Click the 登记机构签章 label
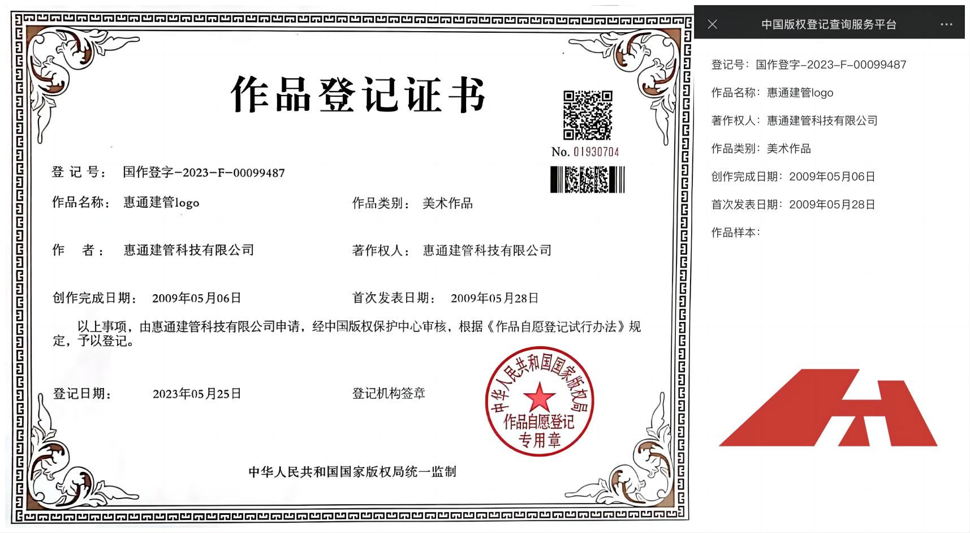Image resolution: width=970 pixels, height=533 pixels. tap(389, 393)
